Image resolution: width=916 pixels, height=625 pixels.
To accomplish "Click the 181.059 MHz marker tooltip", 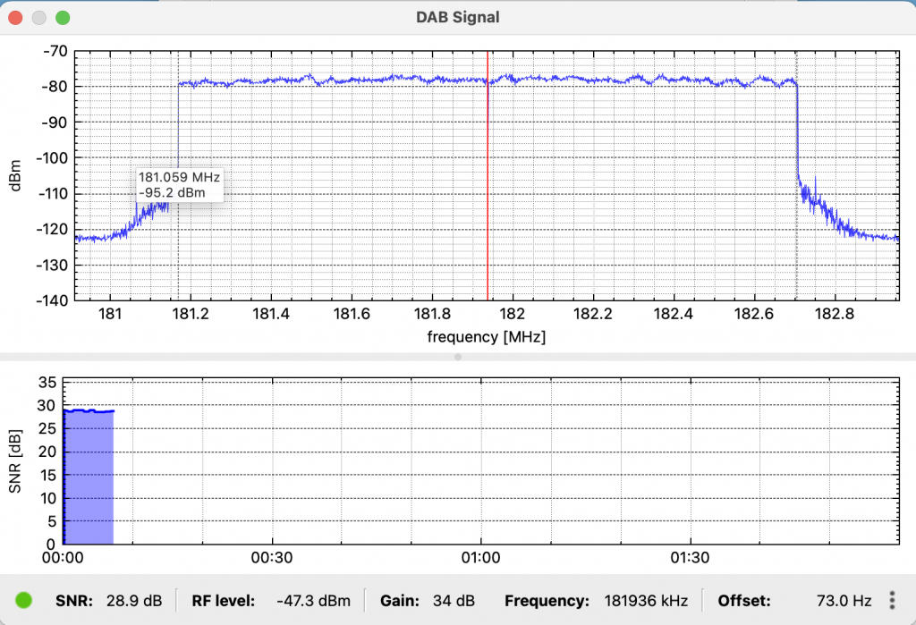I will point(178,184).
